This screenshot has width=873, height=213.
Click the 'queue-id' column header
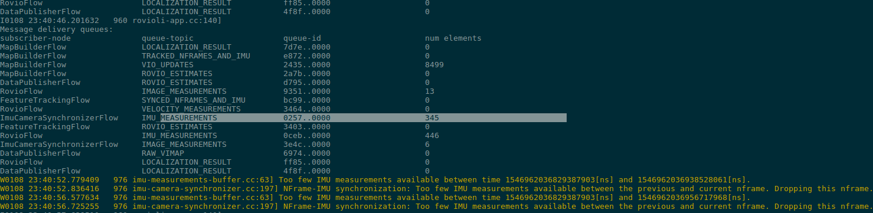[302, 38]
